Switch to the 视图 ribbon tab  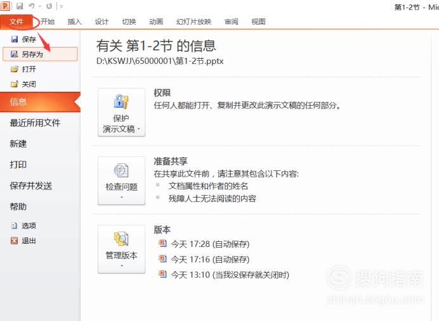[x=258, y=22]
